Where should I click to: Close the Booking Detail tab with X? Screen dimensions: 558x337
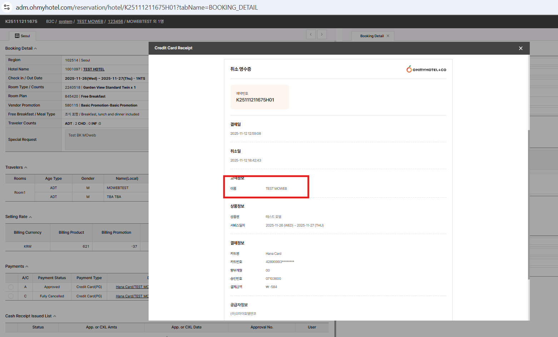(x=388, y=36)
